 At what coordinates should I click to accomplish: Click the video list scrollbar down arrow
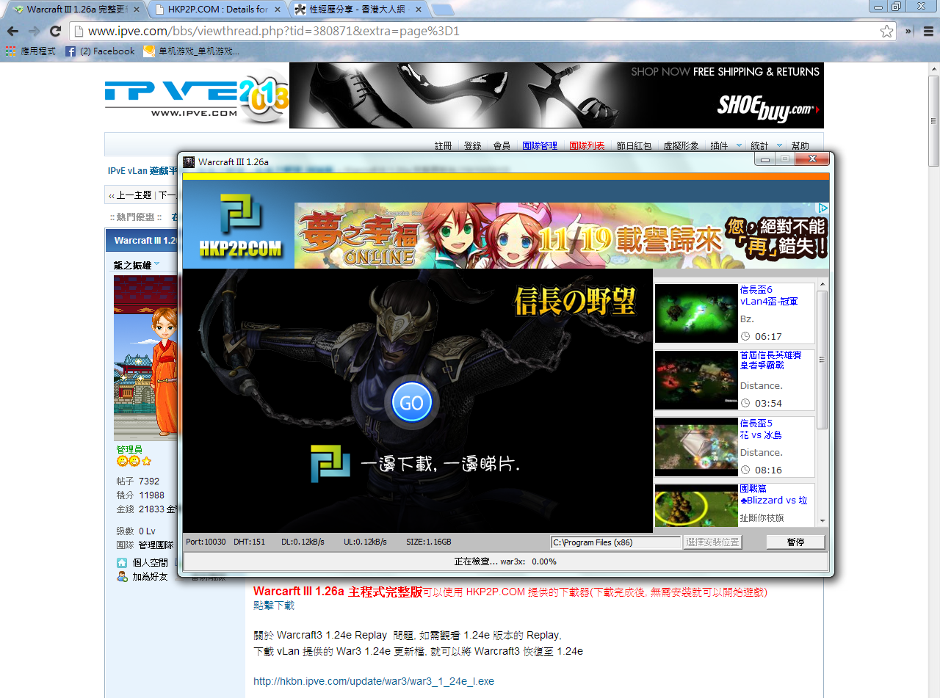coord(822,521)
